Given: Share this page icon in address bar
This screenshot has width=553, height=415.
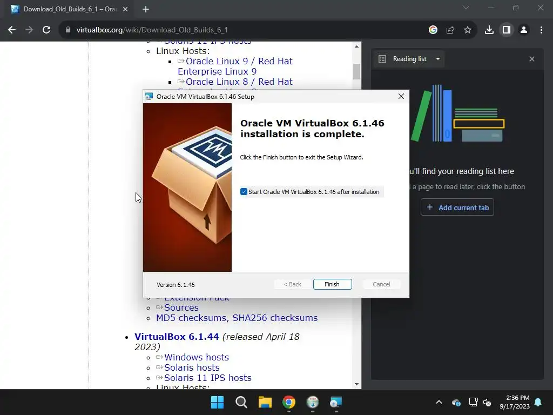Looking at the screenshot, I should pos(450,30).
